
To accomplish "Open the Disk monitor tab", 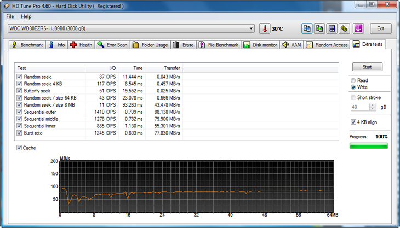I will coord(260,45).
